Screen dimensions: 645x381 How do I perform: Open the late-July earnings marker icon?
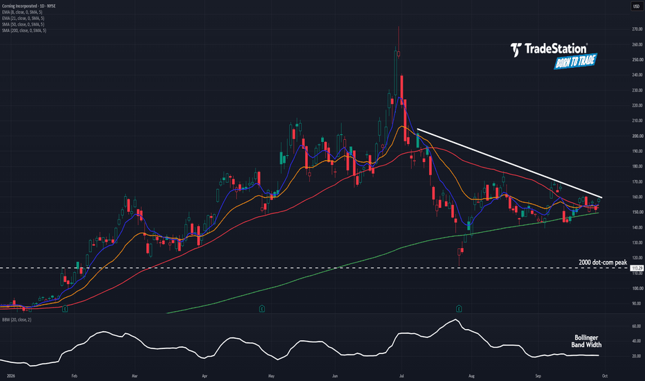tap(459, 308)
